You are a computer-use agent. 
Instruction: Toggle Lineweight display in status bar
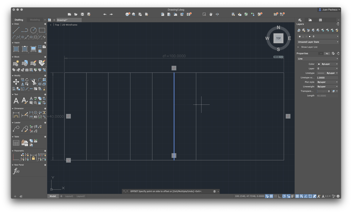pos(293,196)
